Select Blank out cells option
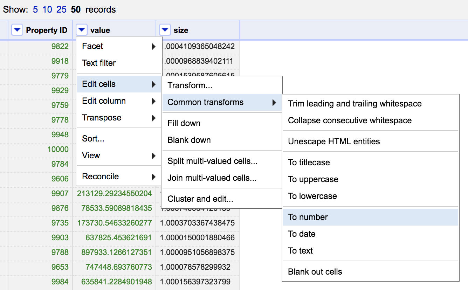The image size is (468, 290). [x=371, y=272]
